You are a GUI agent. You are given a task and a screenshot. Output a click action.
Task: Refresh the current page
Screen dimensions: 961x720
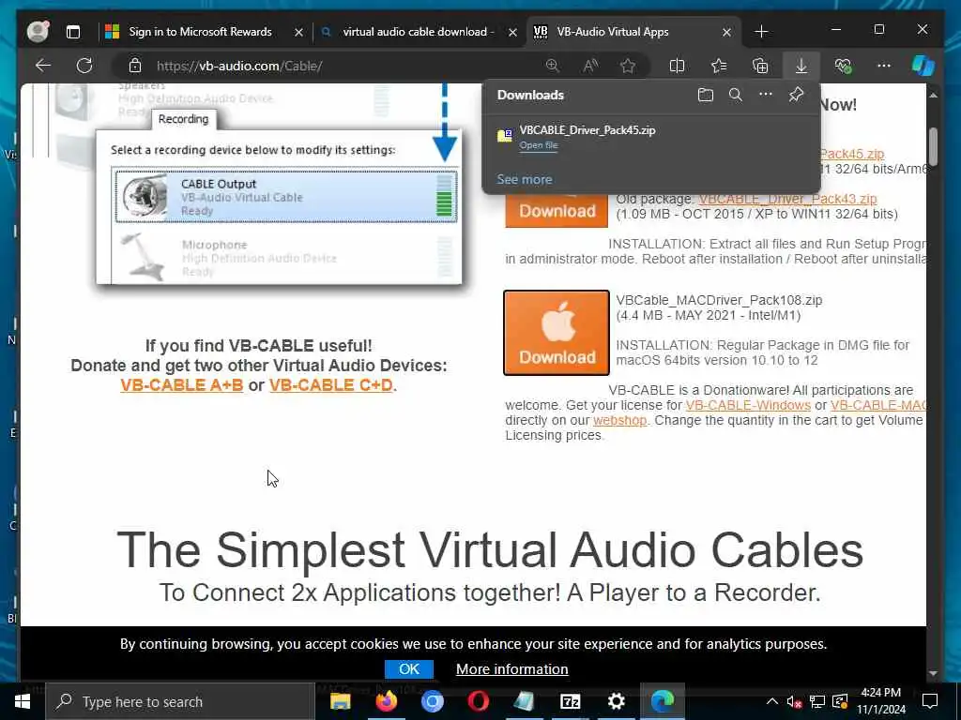tap(84, 66)
